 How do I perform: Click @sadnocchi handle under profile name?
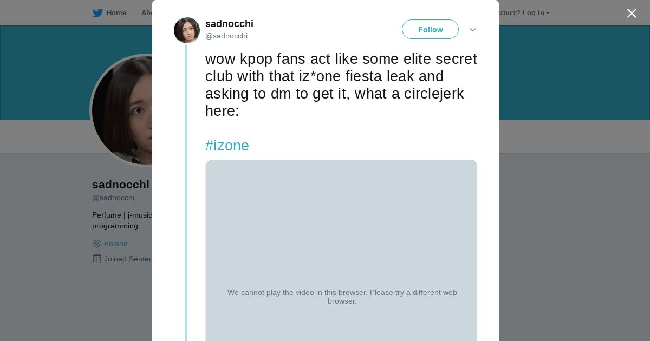point(113,198)
